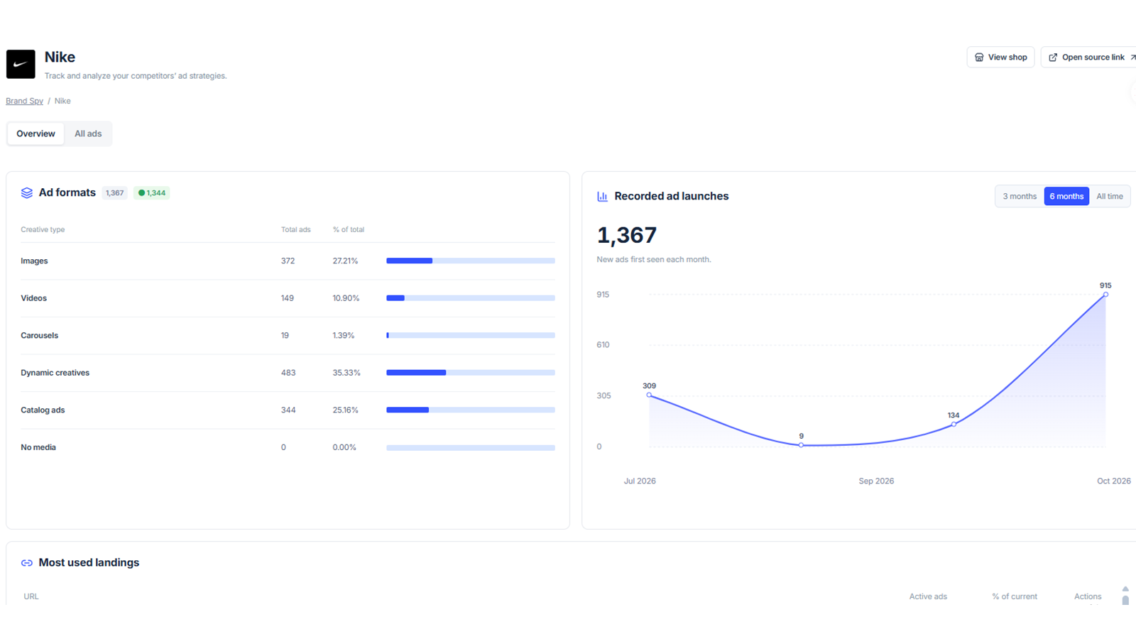Switch to the Overview tab
Image resolution: width=1136 pixels, height=639 pixels.
click(x=35, y=133)
